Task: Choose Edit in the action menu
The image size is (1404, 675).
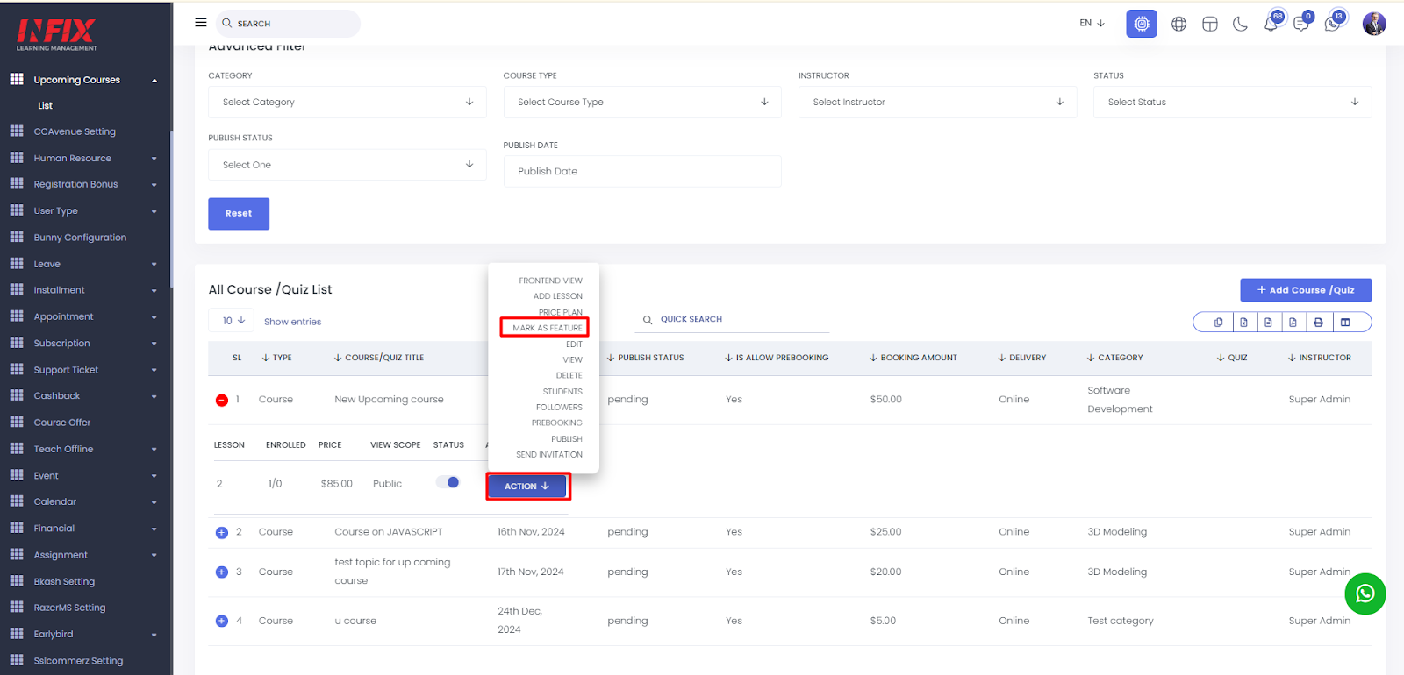Action: coord(574,345)
